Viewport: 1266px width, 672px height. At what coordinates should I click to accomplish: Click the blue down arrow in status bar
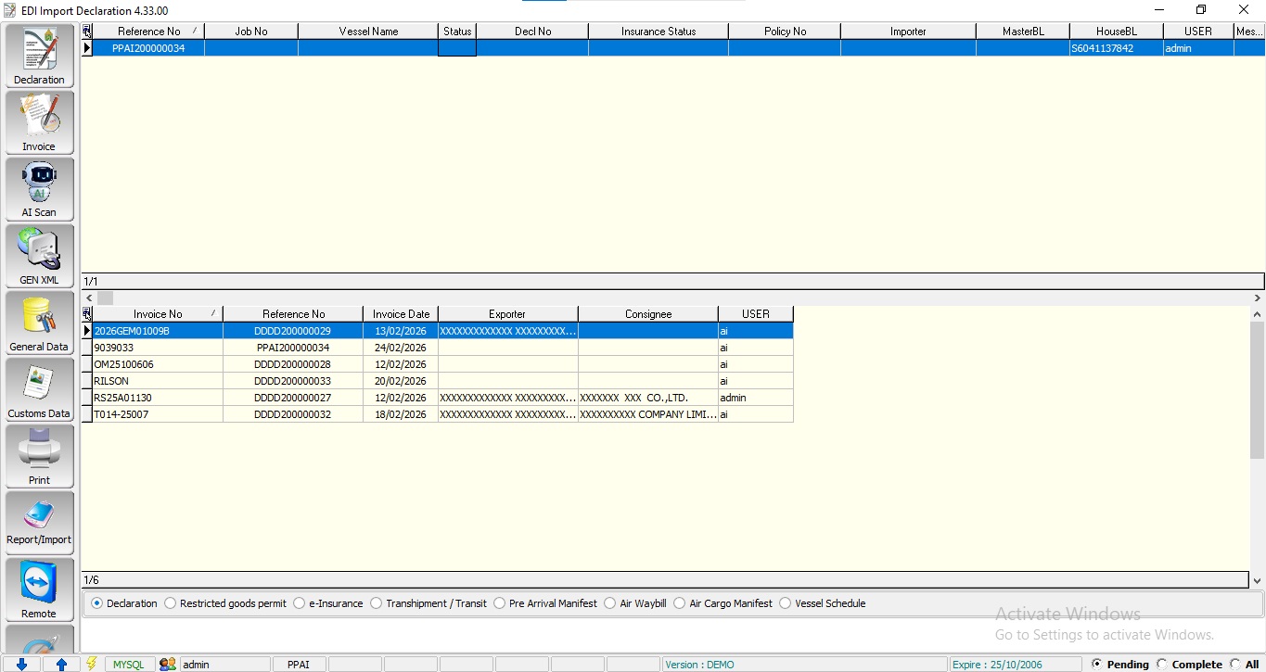tap(21, 665)
